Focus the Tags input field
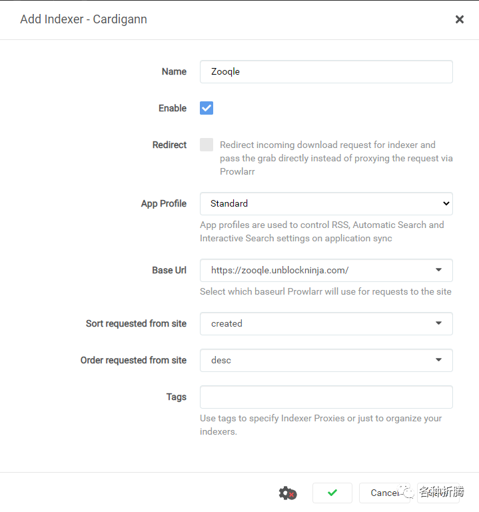The height and width of the screenshot is (512, 479). [x=326, y=397]
